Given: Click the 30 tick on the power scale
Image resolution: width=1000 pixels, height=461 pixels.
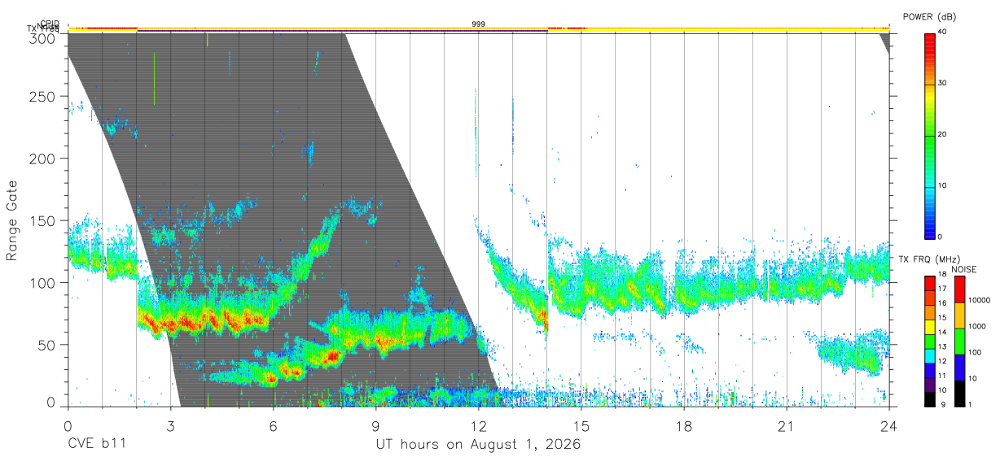Looking at the screenshot, I should pos(943,83).
